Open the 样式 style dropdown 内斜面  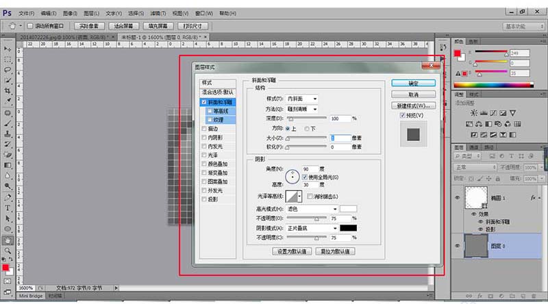pos(301,99)
